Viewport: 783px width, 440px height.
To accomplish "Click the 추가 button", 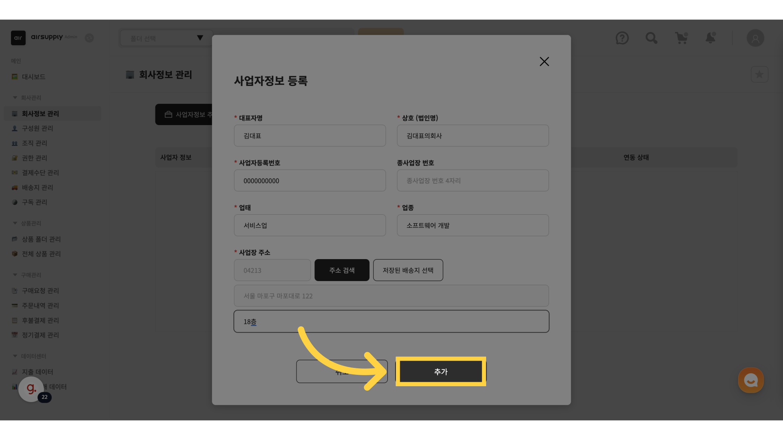I will [440, 372].
